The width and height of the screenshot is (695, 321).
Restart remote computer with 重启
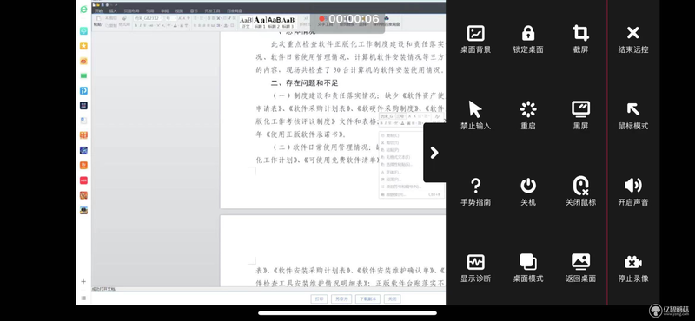pos(528,115)
